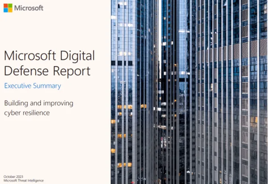This screenshot has height=184, width=268.
Task: Click the 'Building and improving' subtitle line
Action: pos(38,103)
